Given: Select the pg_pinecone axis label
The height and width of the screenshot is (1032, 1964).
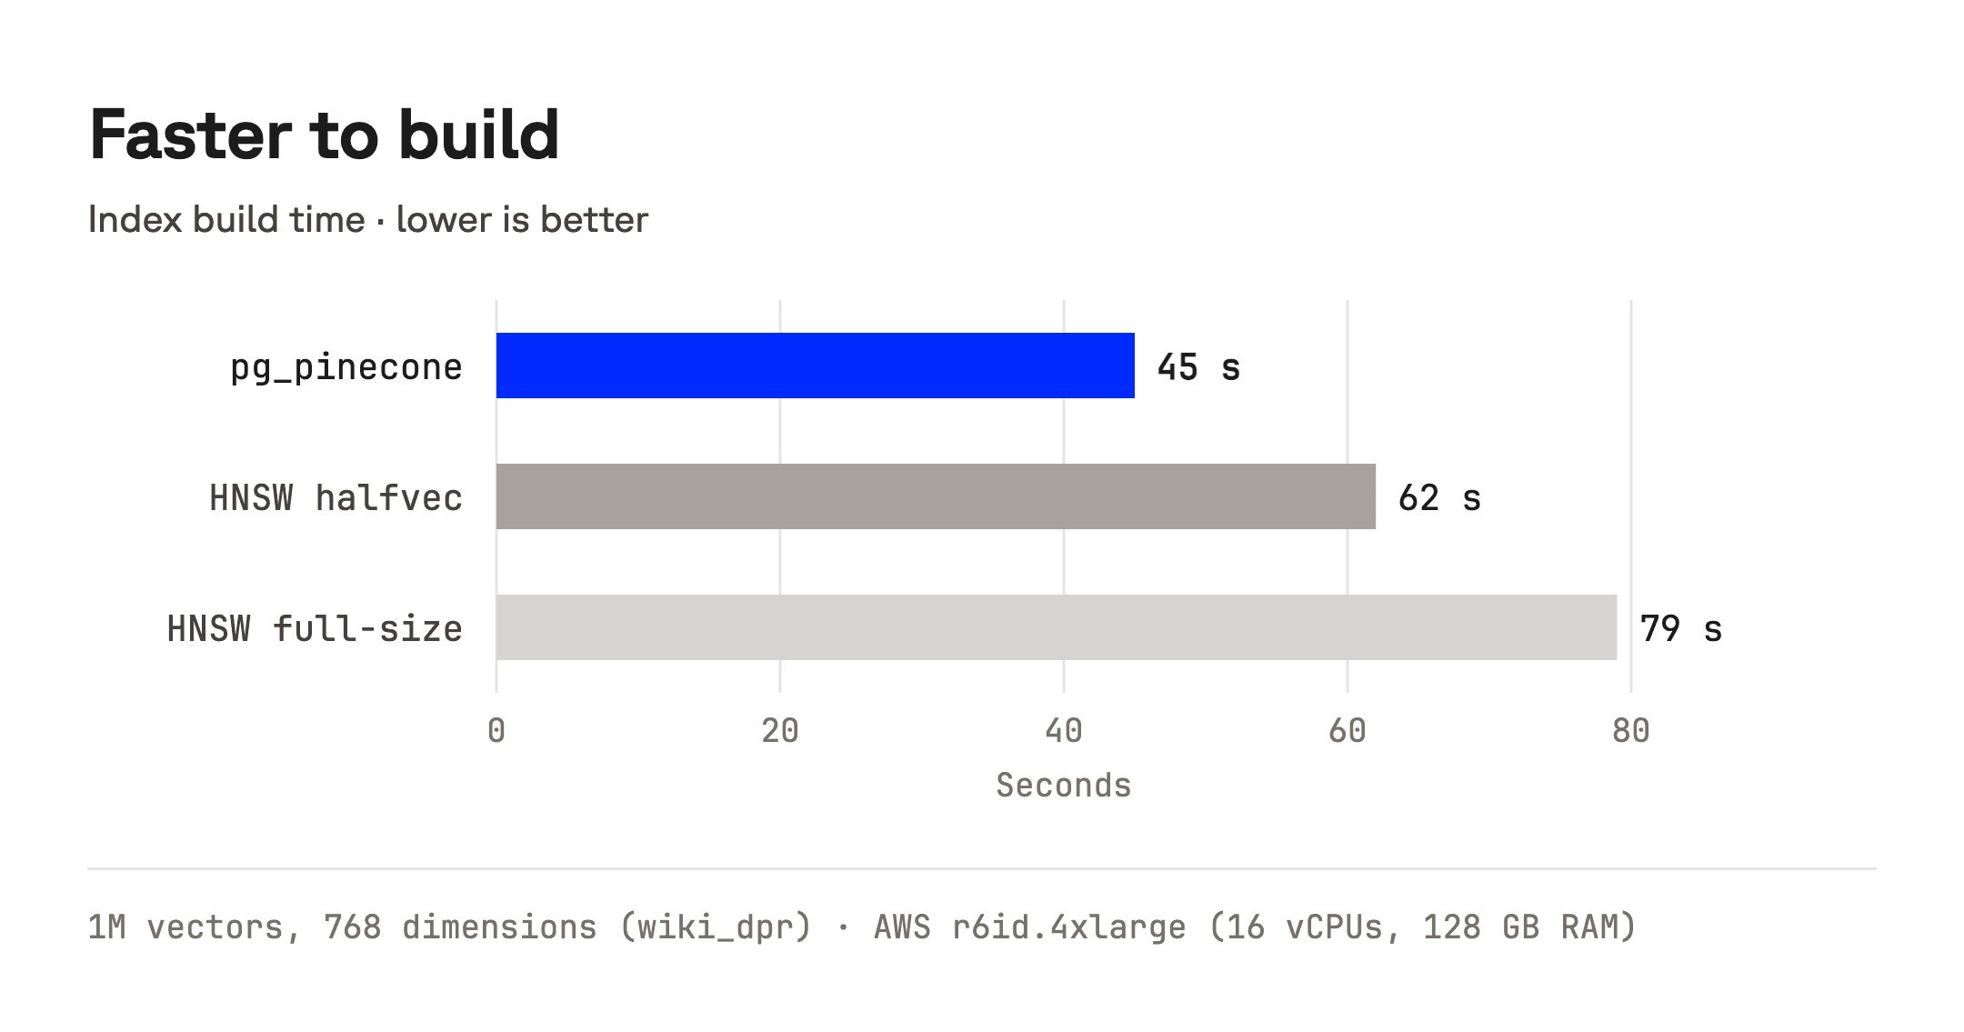Looking at the screenshot, I should (346, 367).
